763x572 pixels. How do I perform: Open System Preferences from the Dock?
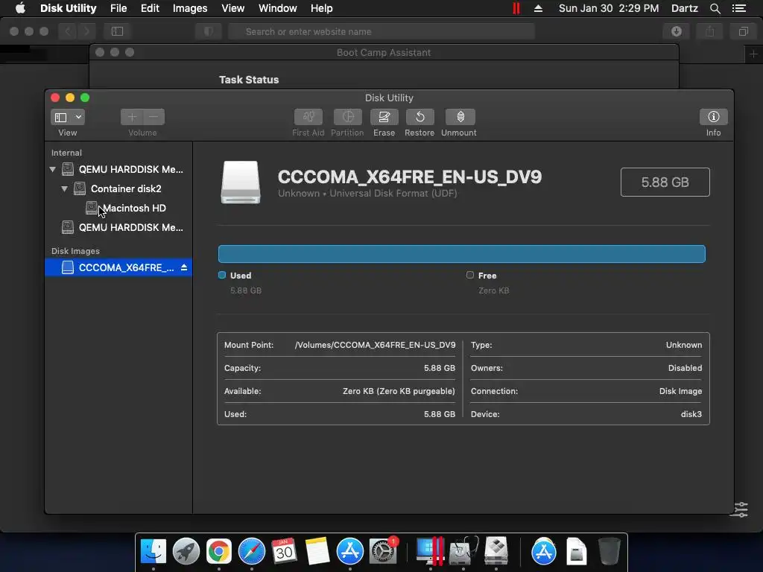point(383,552)
